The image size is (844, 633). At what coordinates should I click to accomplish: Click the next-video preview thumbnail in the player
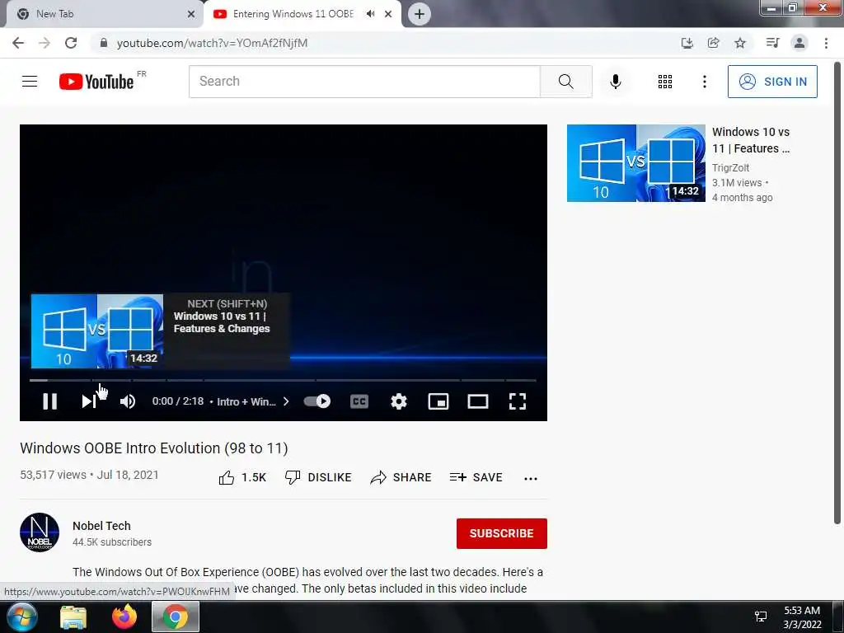pos(97,331)
